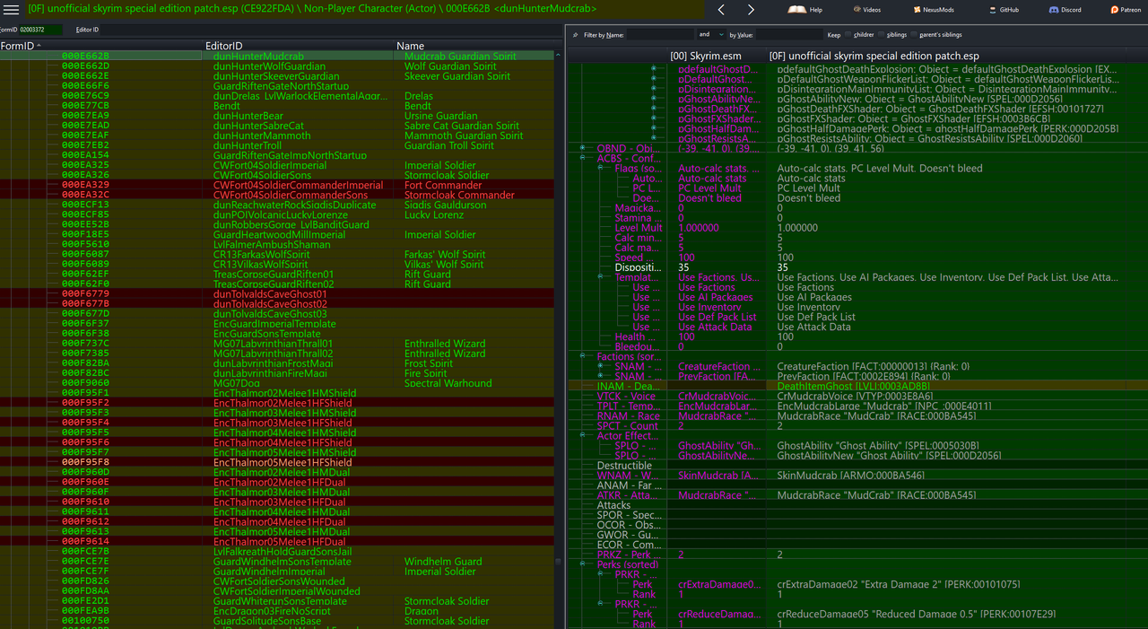Click the CrMudcrabVoice [VTYP:0003E8A6] value
1148x629 pixels.
pos(855,396)
